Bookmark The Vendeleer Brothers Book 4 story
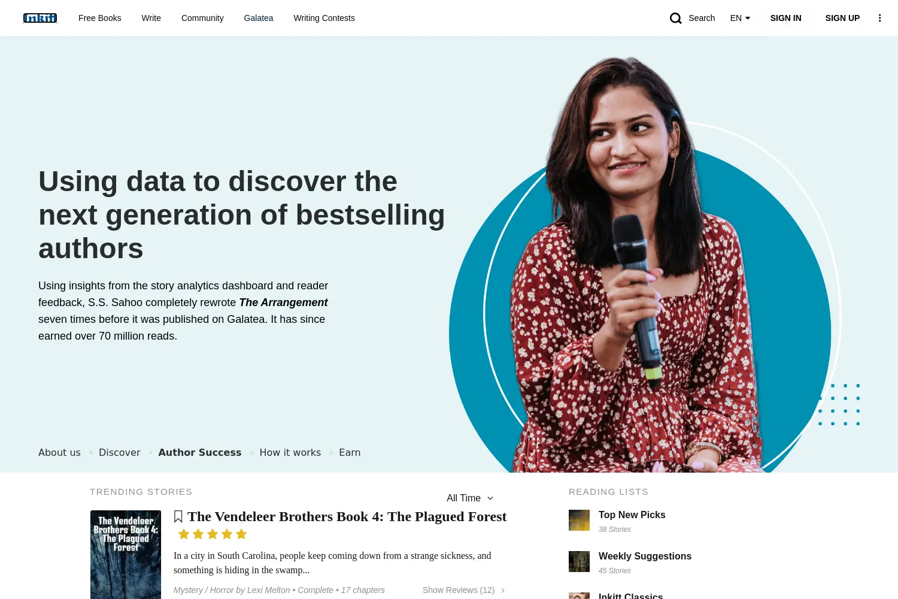Viewport: 898px width, 599px height. [x=178, y=516]
